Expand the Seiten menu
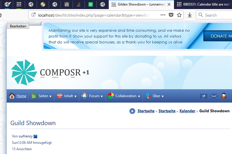This screenshot has height=154, width=232. point(41,96)
